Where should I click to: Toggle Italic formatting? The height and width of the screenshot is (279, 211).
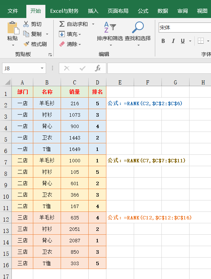(x=173, y=41)
